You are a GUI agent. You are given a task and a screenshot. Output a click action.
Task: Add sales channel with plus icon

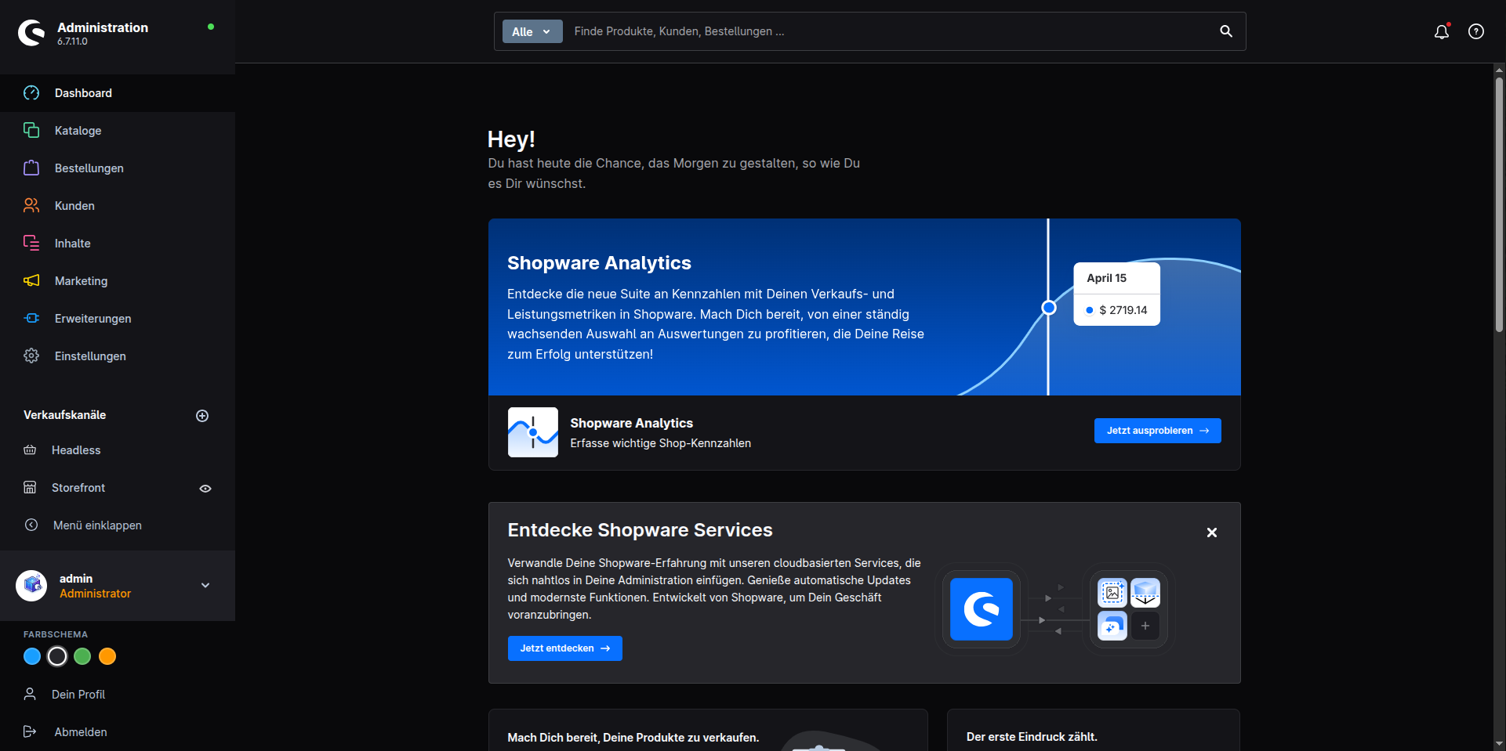202,416
